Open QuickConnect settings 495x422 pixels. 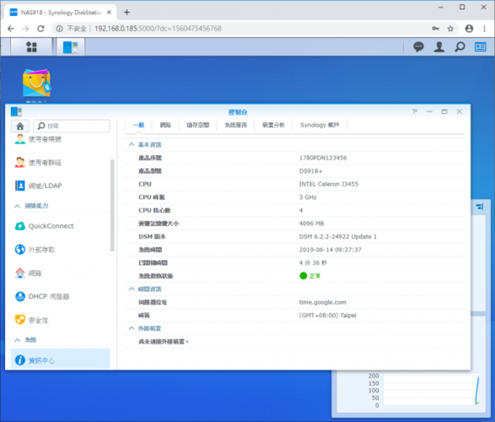pos(60,226)
